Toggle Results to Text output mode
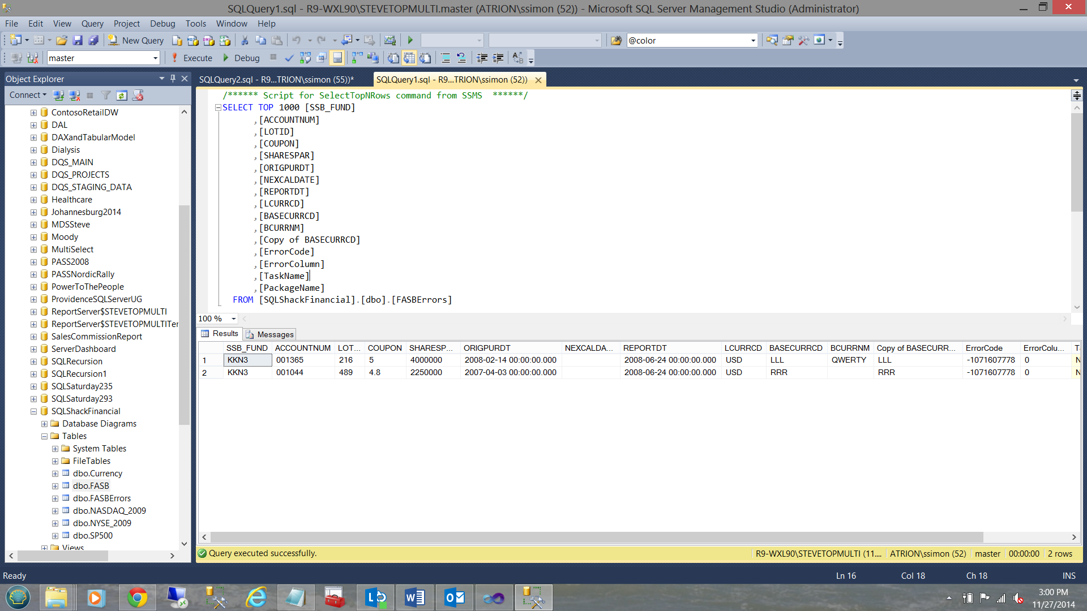The image size is (1087, 611). (x=393, y=58)
